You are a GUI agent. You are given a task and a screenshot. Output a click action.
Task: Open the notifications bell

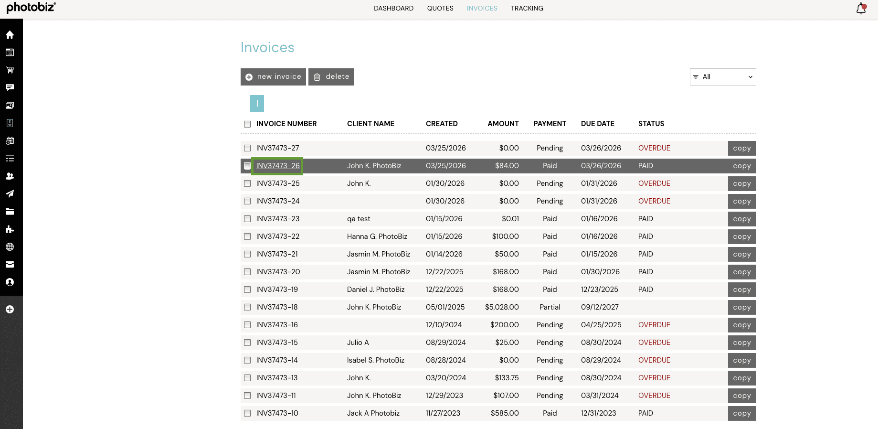point(861,9)
